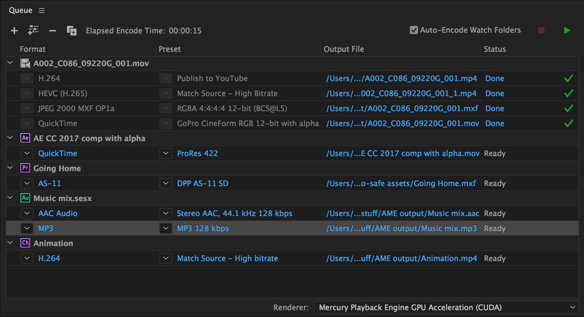This screenshot has height=317, width=584.
Task: Open the Renderer dropdown at bottom
Action: (573, 307)
